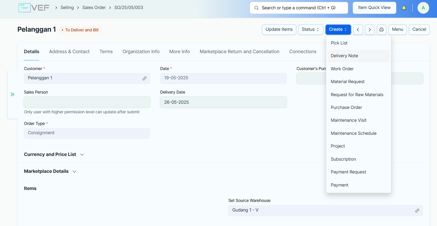Click the Customer field Pelanggan 1
437x226 pixels.
[x=87, y=78]
